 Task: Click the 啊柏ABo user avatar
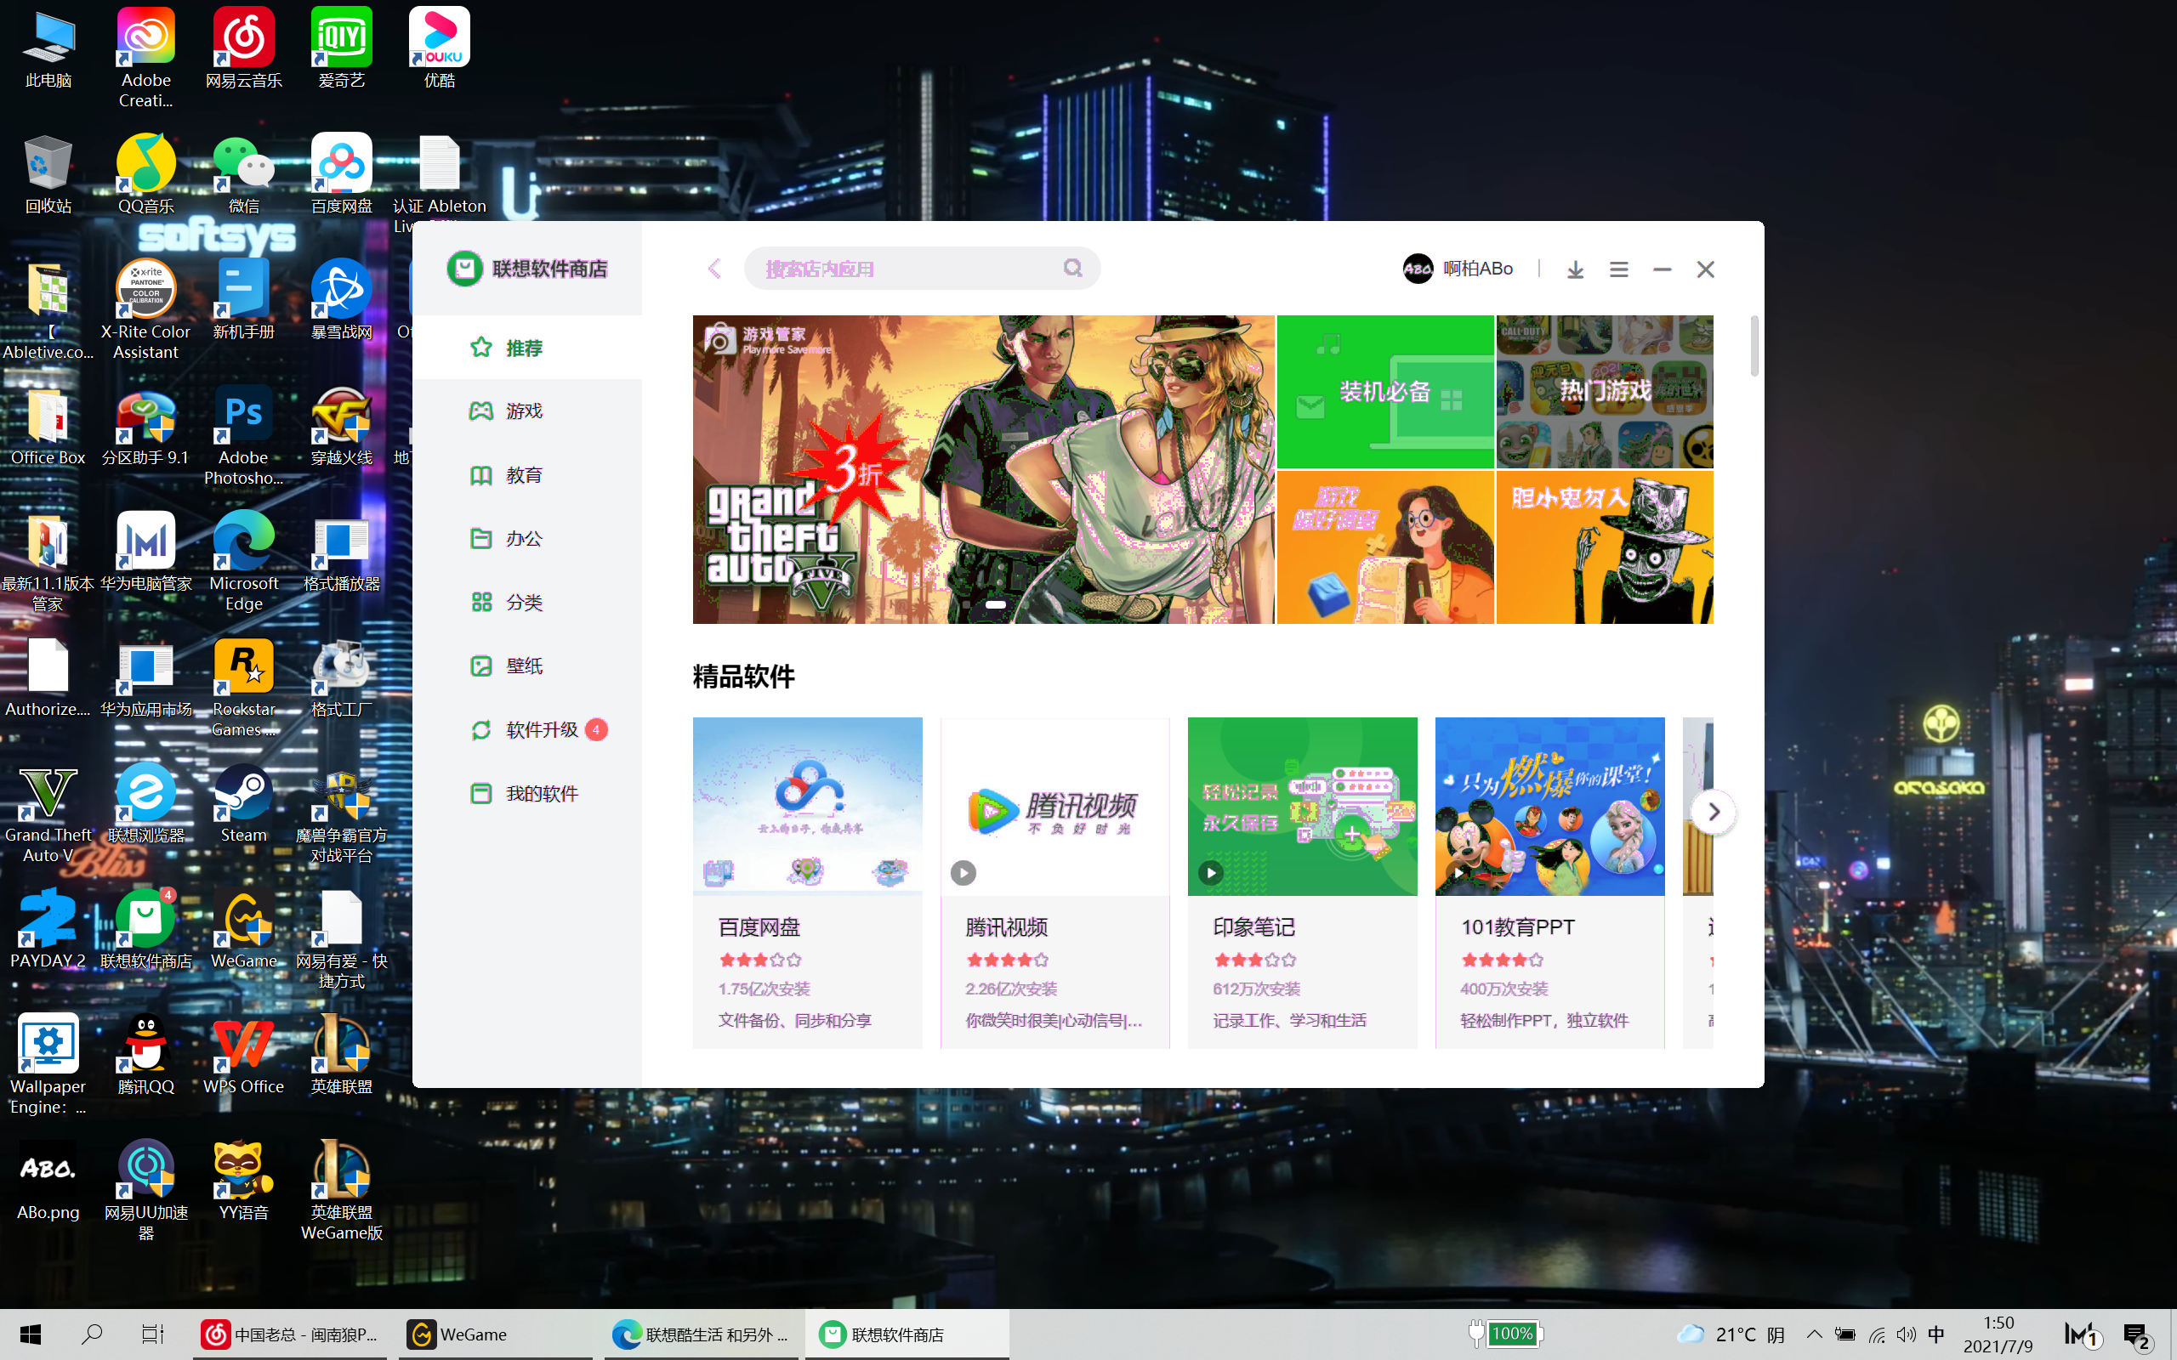coord(1418,268)
